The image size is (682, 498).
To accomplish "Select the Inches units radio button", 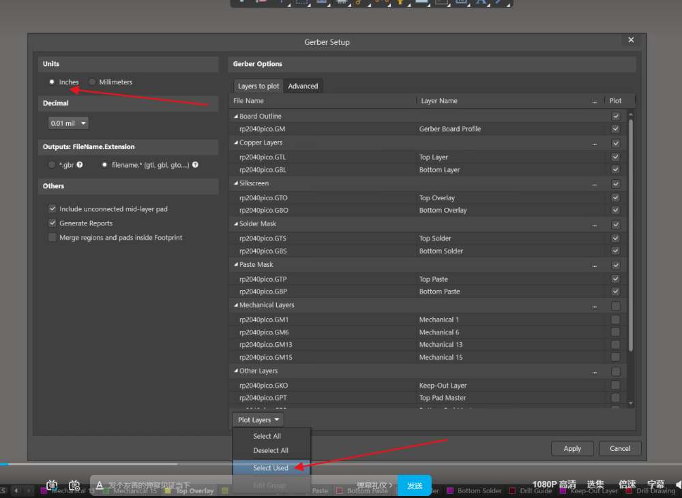I will tap(52, 82).
